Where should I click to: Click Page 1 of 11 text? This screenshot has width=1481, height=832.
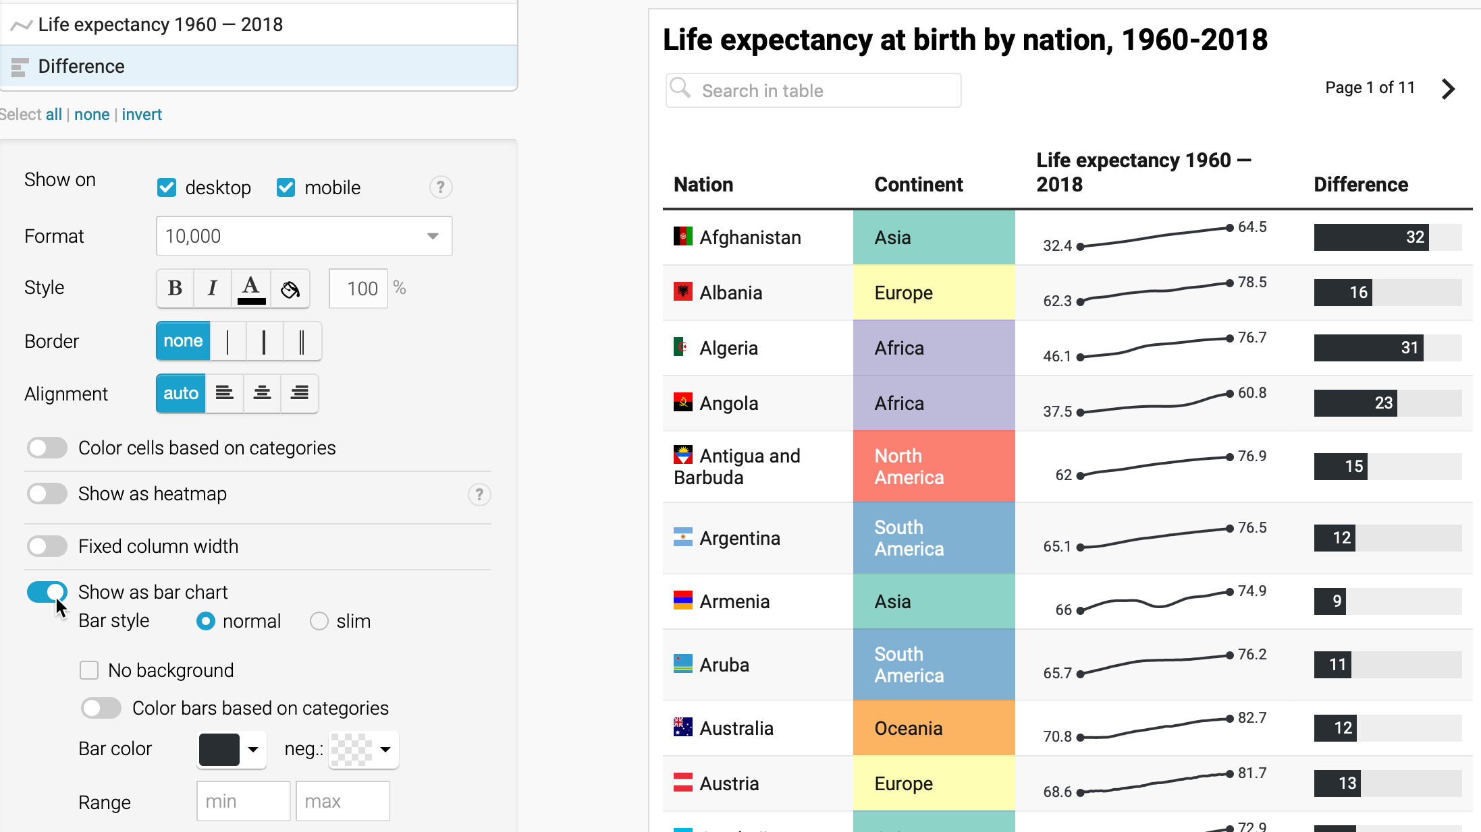pos(1370,88)
